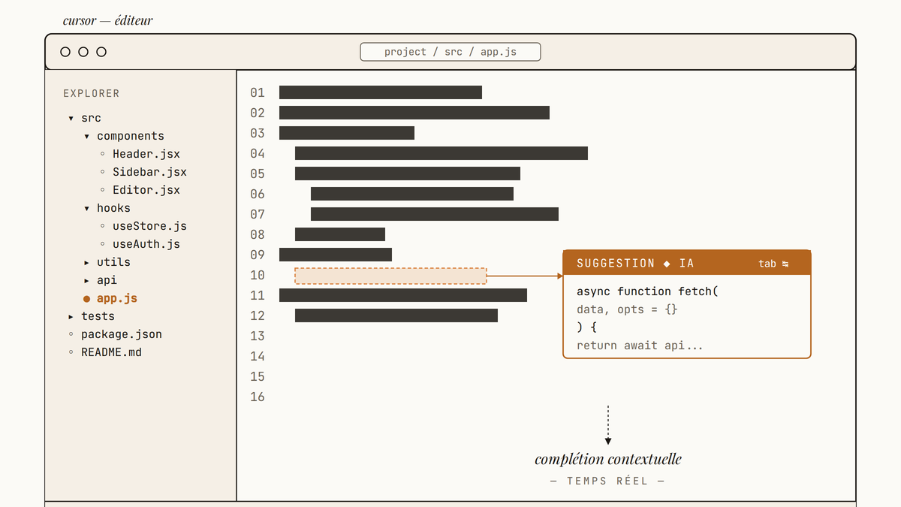Expand the api folder arrow
901x507 pixels.
point(87,281)
